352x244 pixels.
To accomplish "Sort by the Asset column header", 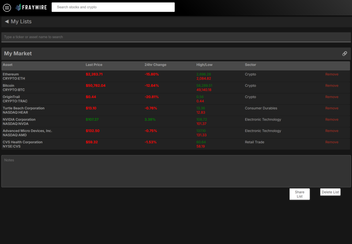I will pos(8,65).
